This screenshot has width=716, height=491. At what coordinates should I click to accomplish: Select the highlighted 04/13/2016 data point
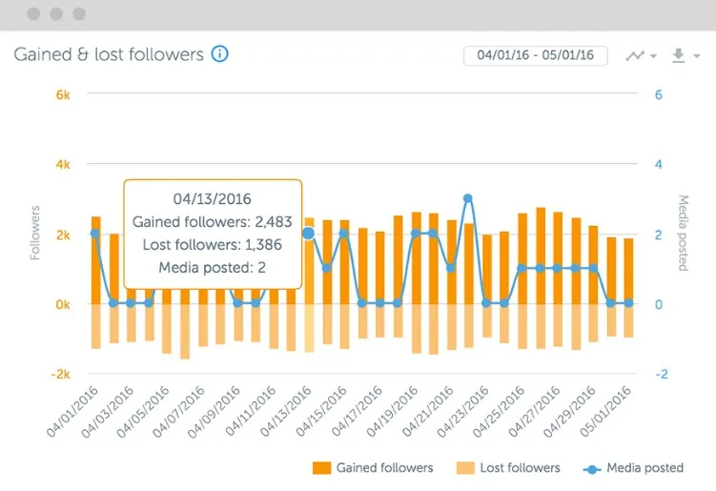point(309,234)
